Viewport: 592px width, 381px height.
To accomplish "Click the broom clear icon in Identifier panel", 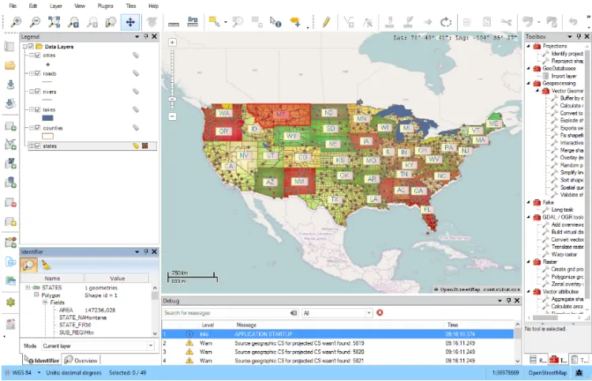I will click(x=47, y=265).
